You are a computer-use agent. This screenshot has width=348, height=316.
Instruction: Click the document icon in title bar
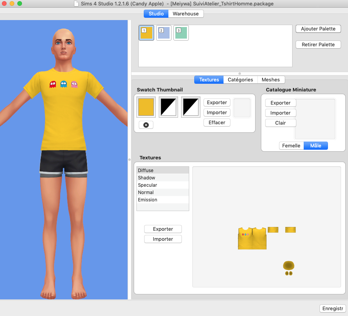point(76,3)
